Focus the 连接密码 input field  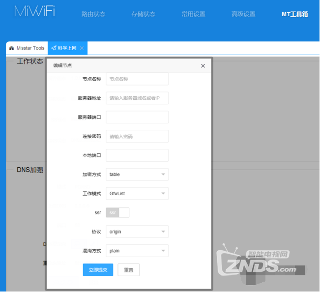tap(137, 136)
